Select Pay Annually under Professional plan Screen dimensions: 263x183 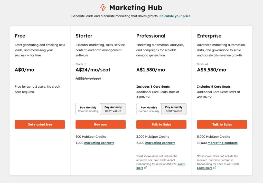[174, 109]
